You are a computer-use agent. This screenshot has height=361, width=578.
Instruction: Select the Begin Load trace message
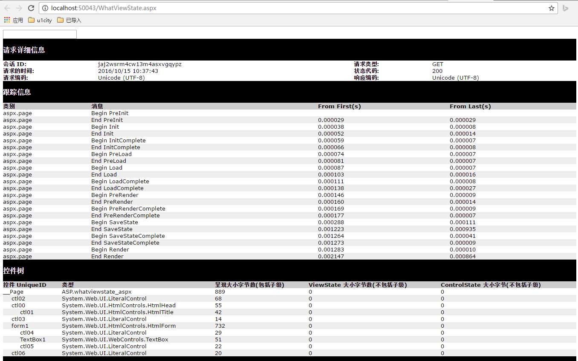[107, 168]
